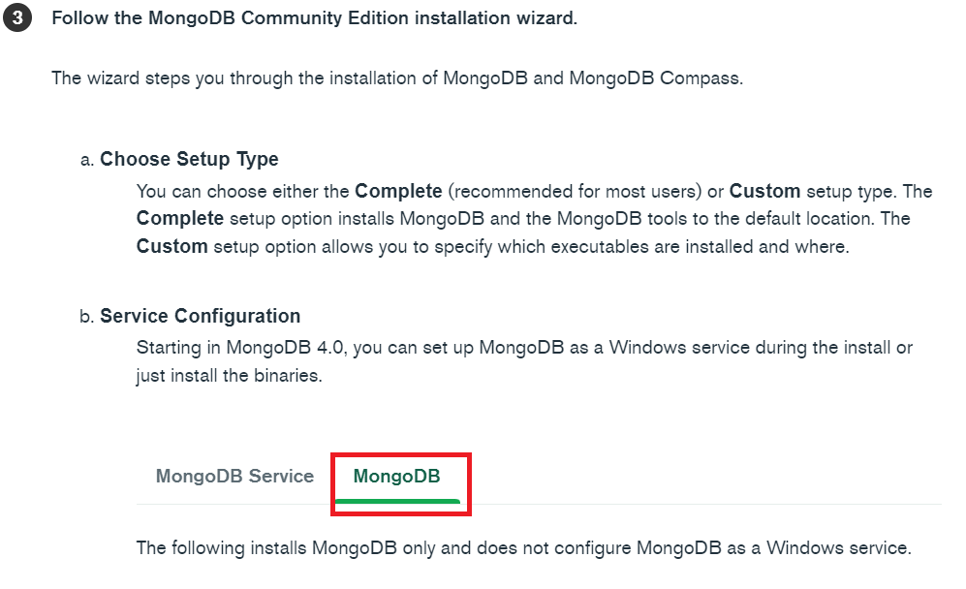The width and height of the screenshot is (966, 589).
Task: Switch to the MongoDB Service tab
Action: [x=234, y=476]
